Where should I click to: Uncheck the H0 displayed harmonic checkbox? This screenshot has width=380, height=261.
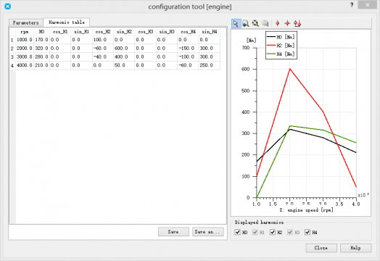pos(238,232)
